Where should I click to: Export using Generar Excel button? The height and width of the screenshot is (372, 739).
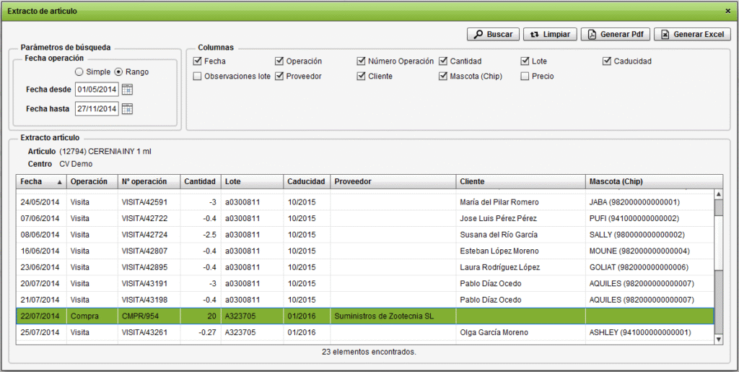[x=692, y=34]
